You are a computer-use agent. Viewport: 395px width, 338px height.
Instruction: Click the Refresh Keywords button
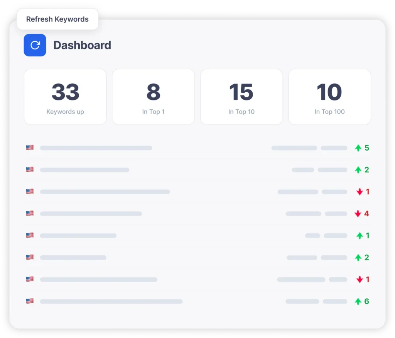57,19
